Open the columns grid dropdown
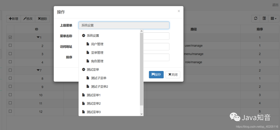Screen dimensions: 280x130 coord(274,18)
